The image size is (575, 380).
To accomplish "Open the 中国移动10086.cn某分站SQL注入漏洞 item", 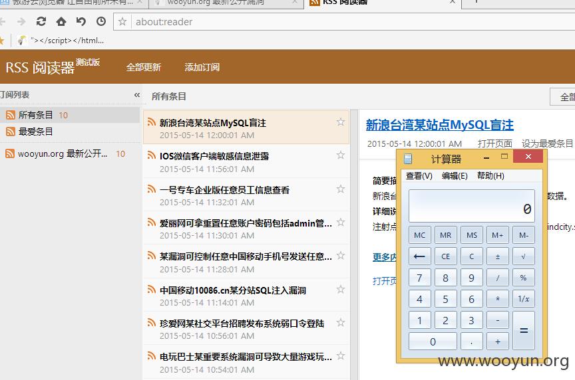I will (x=246, y=296).
